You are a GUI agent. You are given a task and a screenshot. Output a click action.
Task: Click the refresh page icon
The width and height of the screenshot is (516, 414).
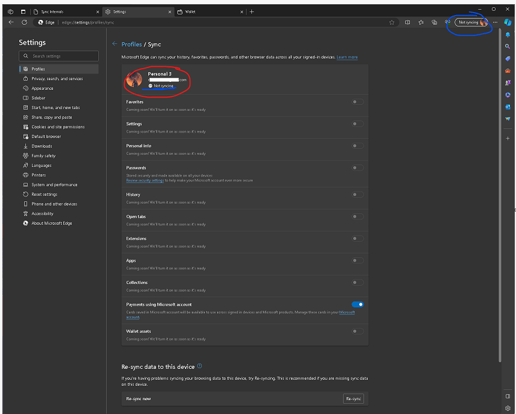pyautogui.click(x=24, y=22)
